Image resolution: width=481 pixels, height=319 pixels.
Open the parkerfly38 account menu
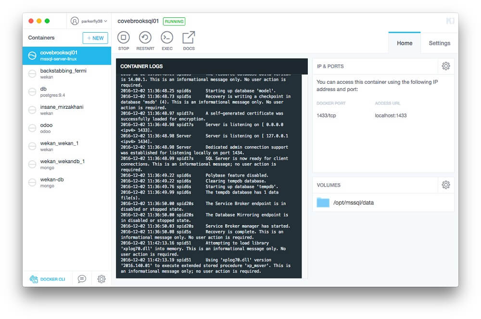[88, 21]
